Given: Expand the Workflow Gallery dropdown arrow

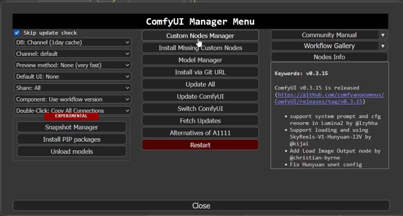Looking at the screenshot, I should coord(383,46).
